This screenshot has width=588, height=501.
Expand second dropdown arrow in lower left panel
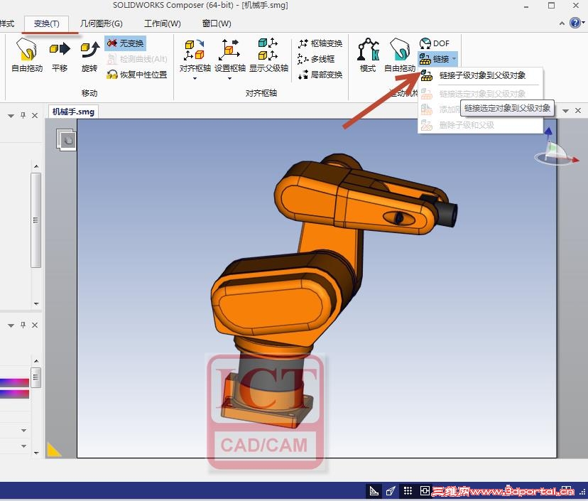[x=23, y=446]
